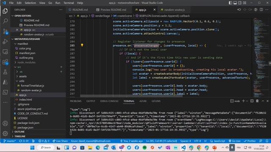This screenshot has width=271, height=152.
Task: Open the Azure view in activity bar
Action: point(5,82)
